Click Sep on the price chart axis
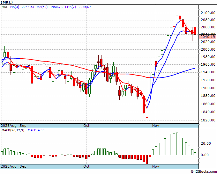 [23, 126]
